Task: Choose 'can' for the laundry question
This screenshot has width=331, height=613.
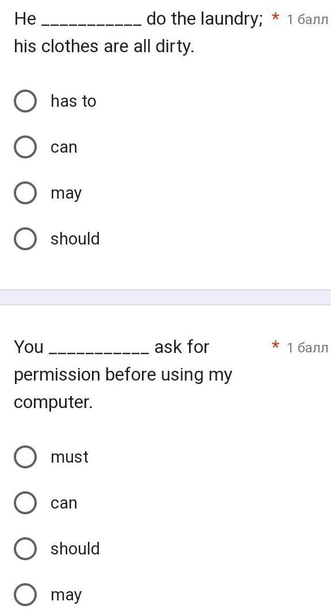Action: click(x=25, y=147)
